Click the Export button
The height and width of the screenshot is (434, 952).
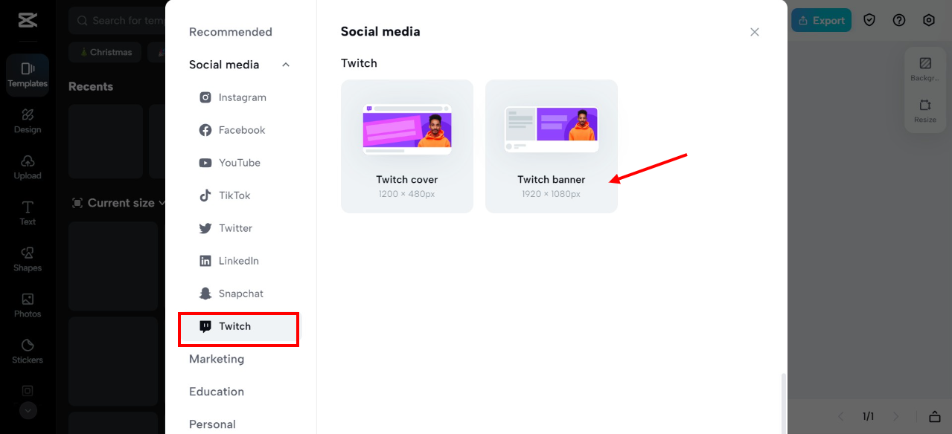tap(820, 20)
